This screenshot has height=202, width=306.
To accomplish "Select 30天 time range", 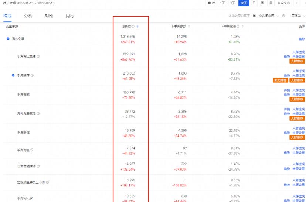I will [244, 3].
